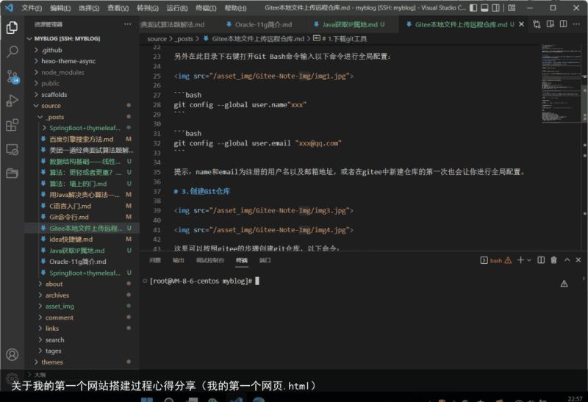Screen dimensions: 588x402
Task: Toggle secondary sidebar layout icon in title bar
Action: (495, 7)
